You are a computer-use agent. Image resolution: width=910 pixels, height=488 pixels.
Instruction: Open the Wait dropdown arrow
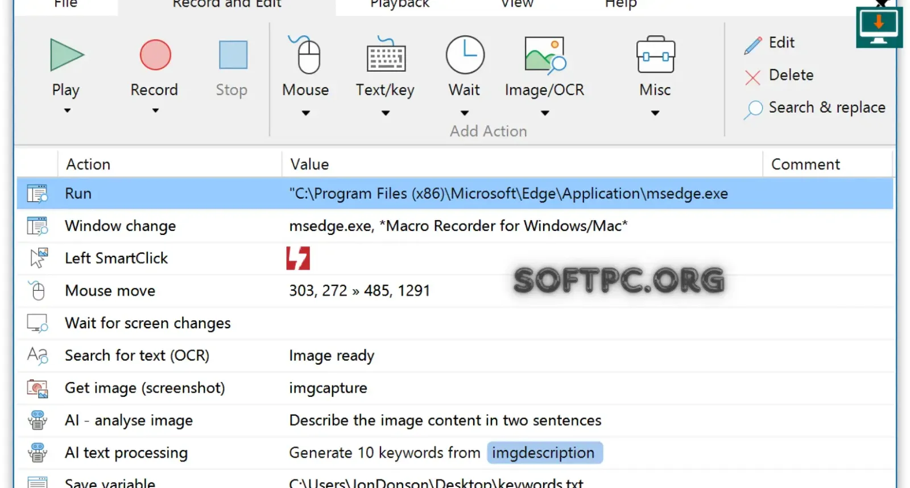pos(465,113)
